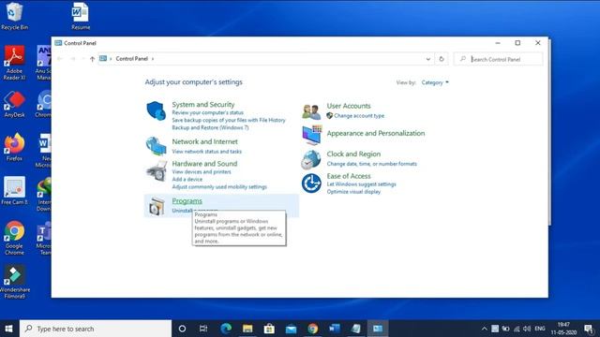Open Task View on the taskbar
Screen dimensions: 600x337
point(203,329)
